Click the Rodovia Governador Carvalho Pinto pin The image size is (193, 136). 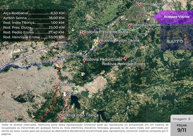point(129,26)
